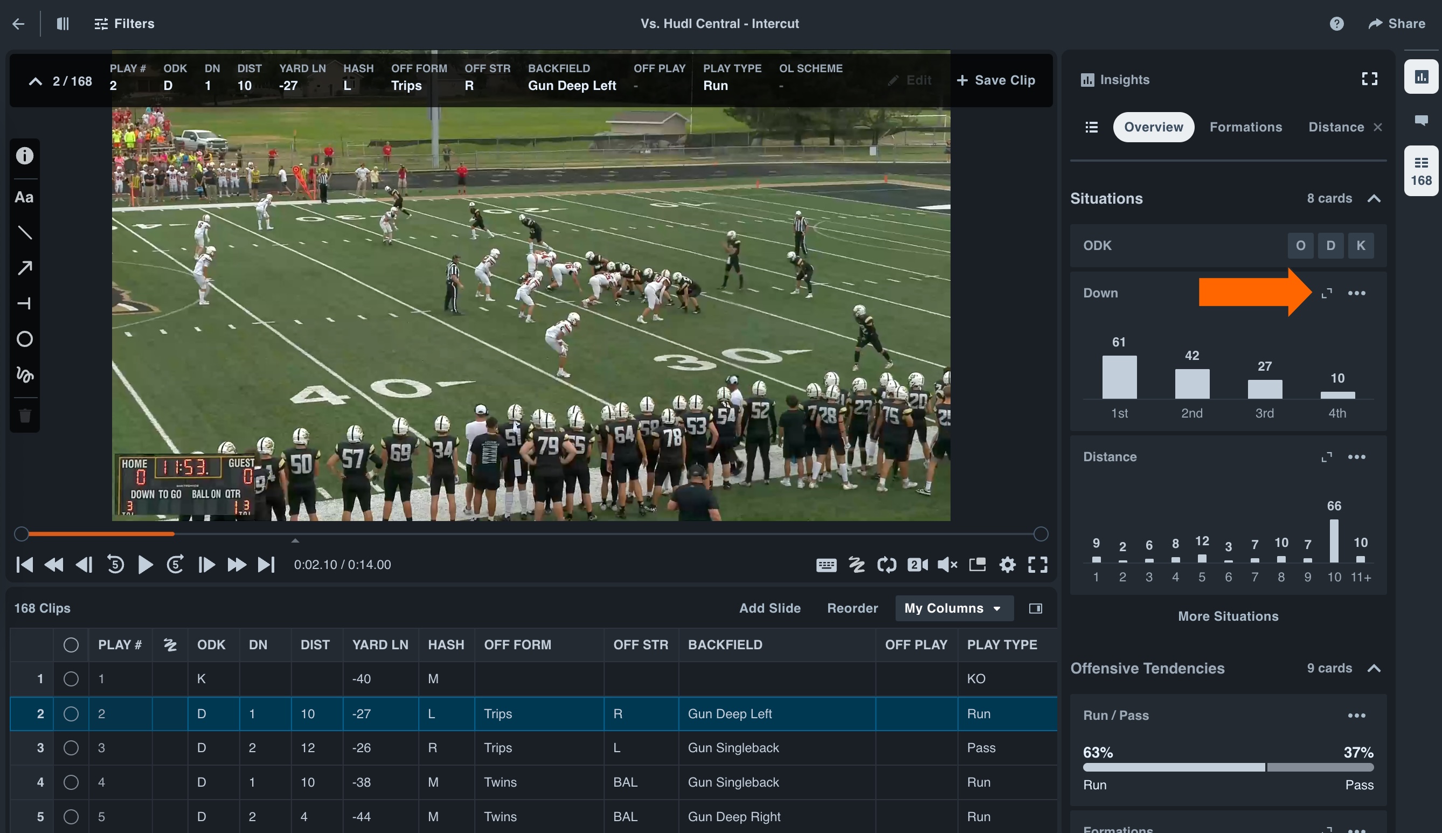Open My Columns dropdown

(x=954, y=608)
